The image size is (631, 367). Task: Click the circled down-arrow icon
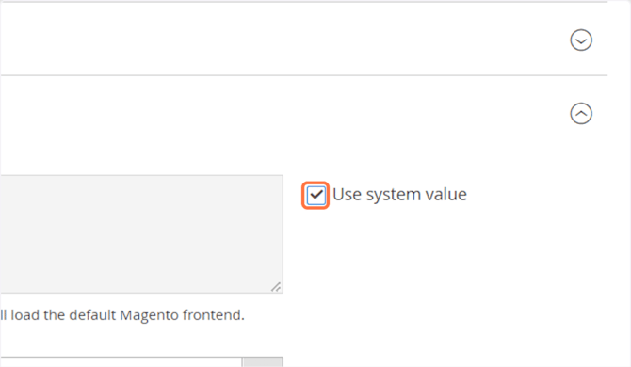pos(581,40)
